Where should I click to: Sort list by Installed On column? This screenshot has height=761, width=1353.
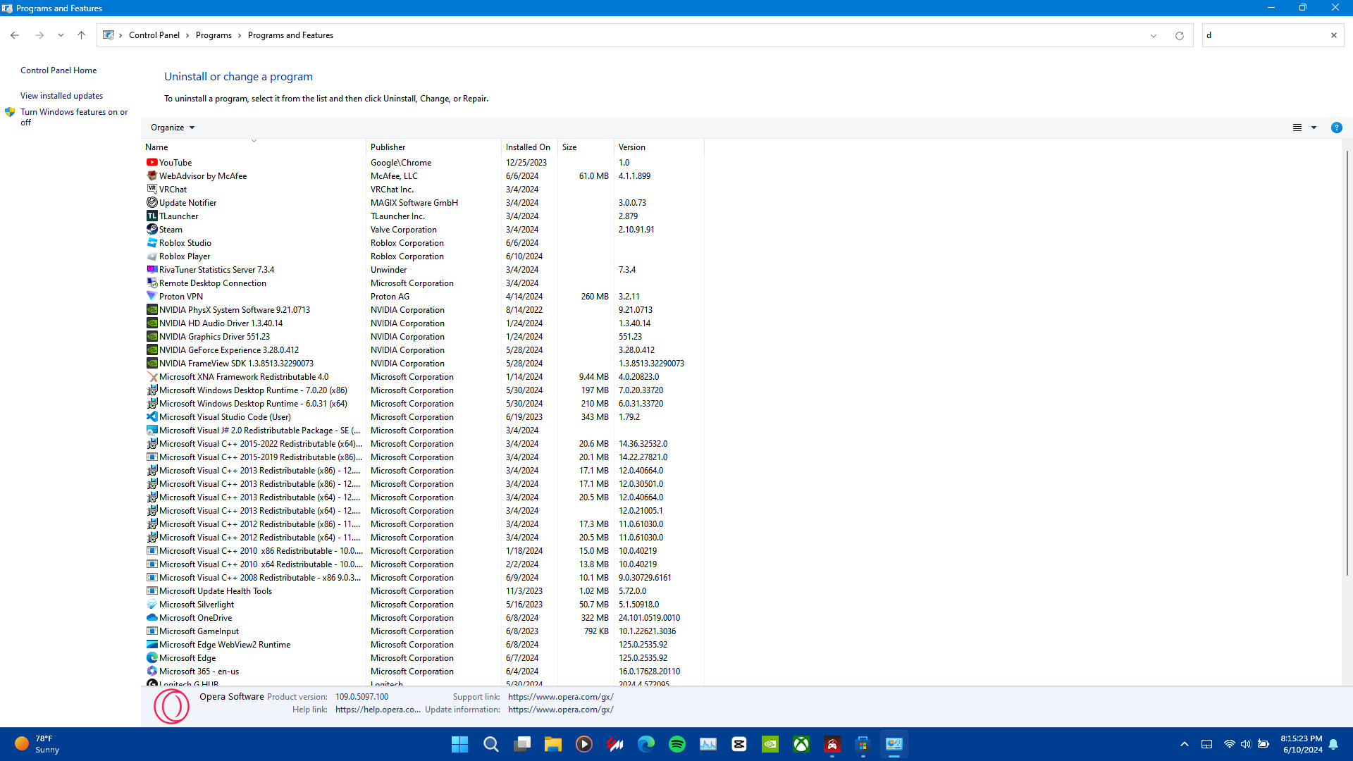point(527,147)
